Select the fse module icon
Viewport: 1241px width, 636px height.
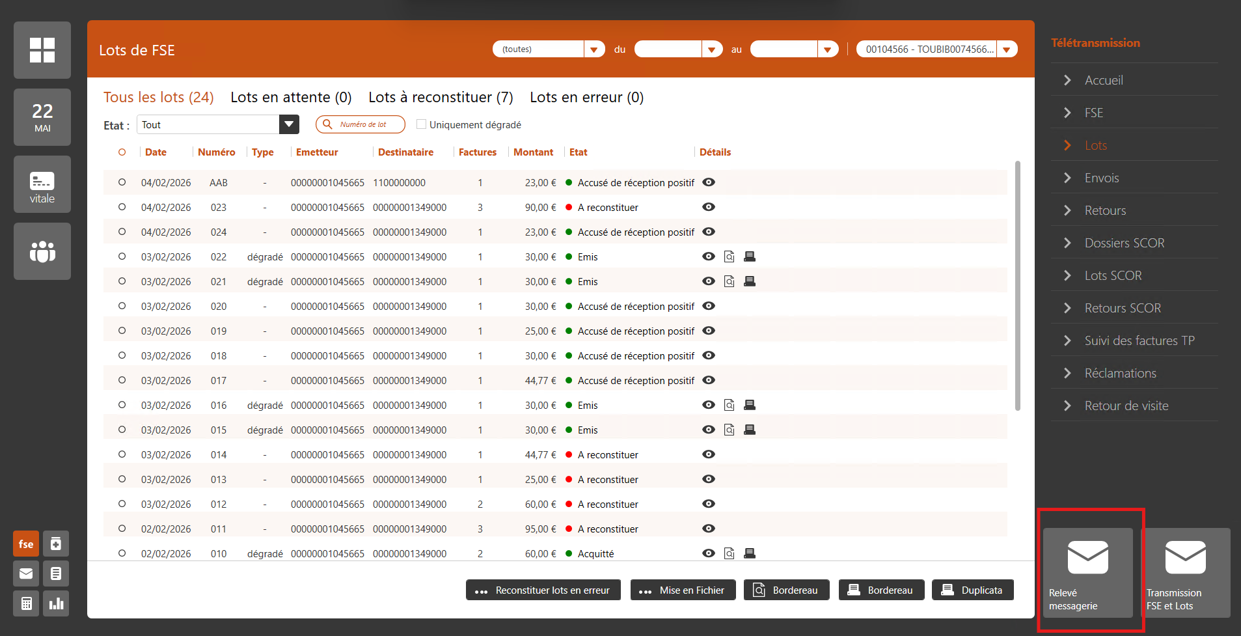[x=26, y=544]
